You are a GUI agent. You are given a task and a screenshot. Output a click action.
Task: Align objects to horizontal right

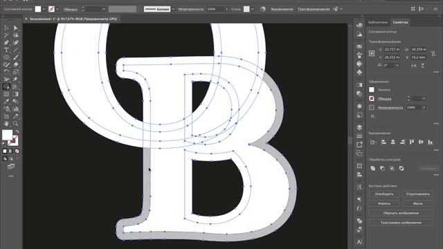click(x=402, y=142)
